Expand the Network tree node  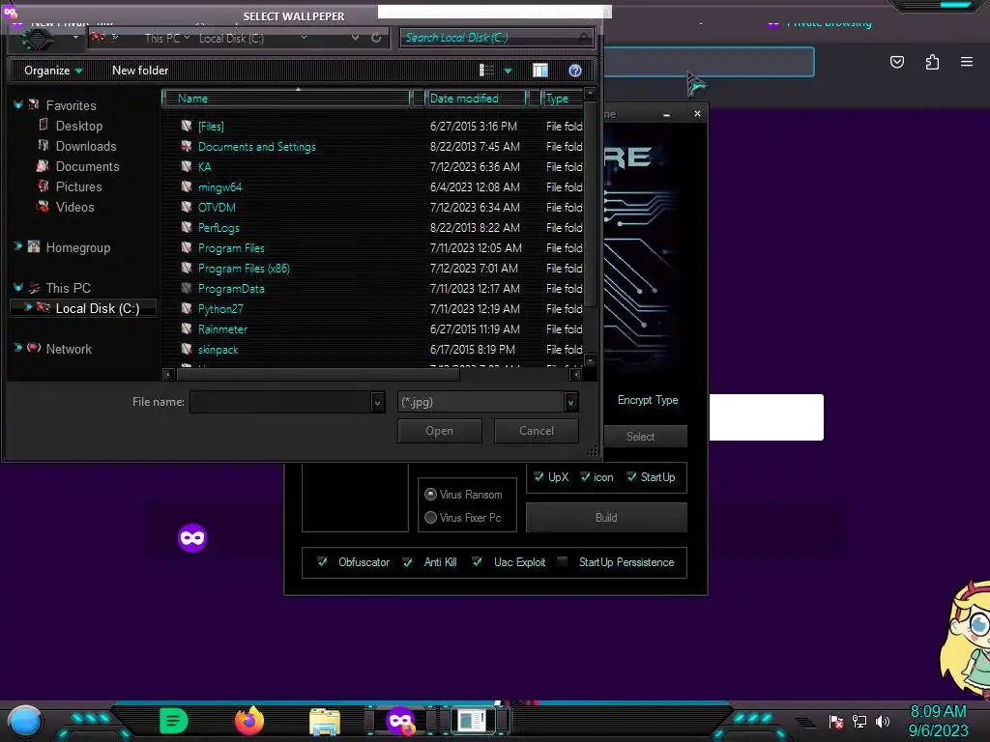(17, 347)
